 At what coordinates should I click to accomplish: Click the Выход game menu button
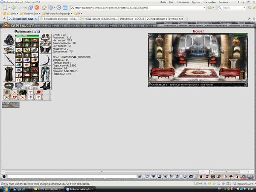tap(241, 23)
